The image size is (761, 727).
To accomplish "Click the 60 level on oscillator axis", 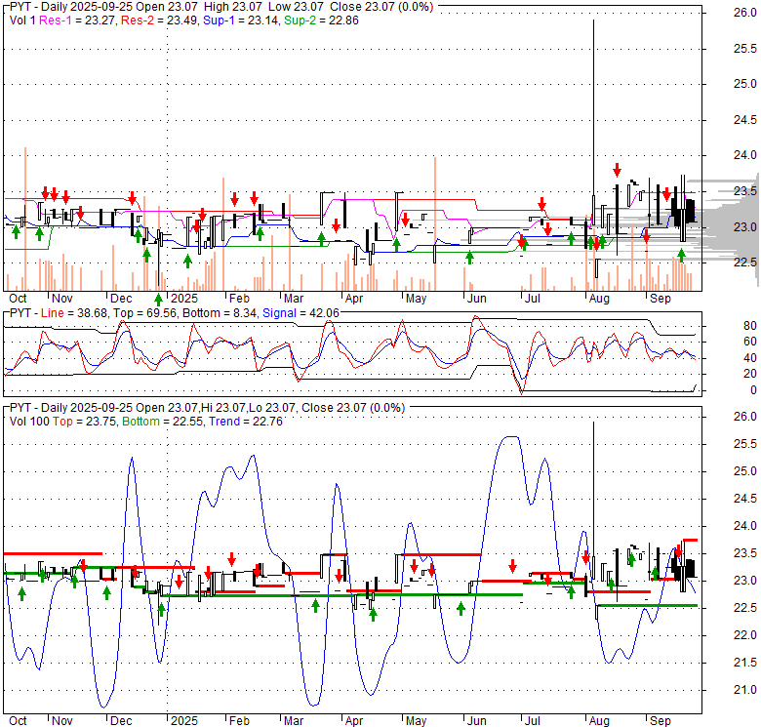I will [750, 342].
